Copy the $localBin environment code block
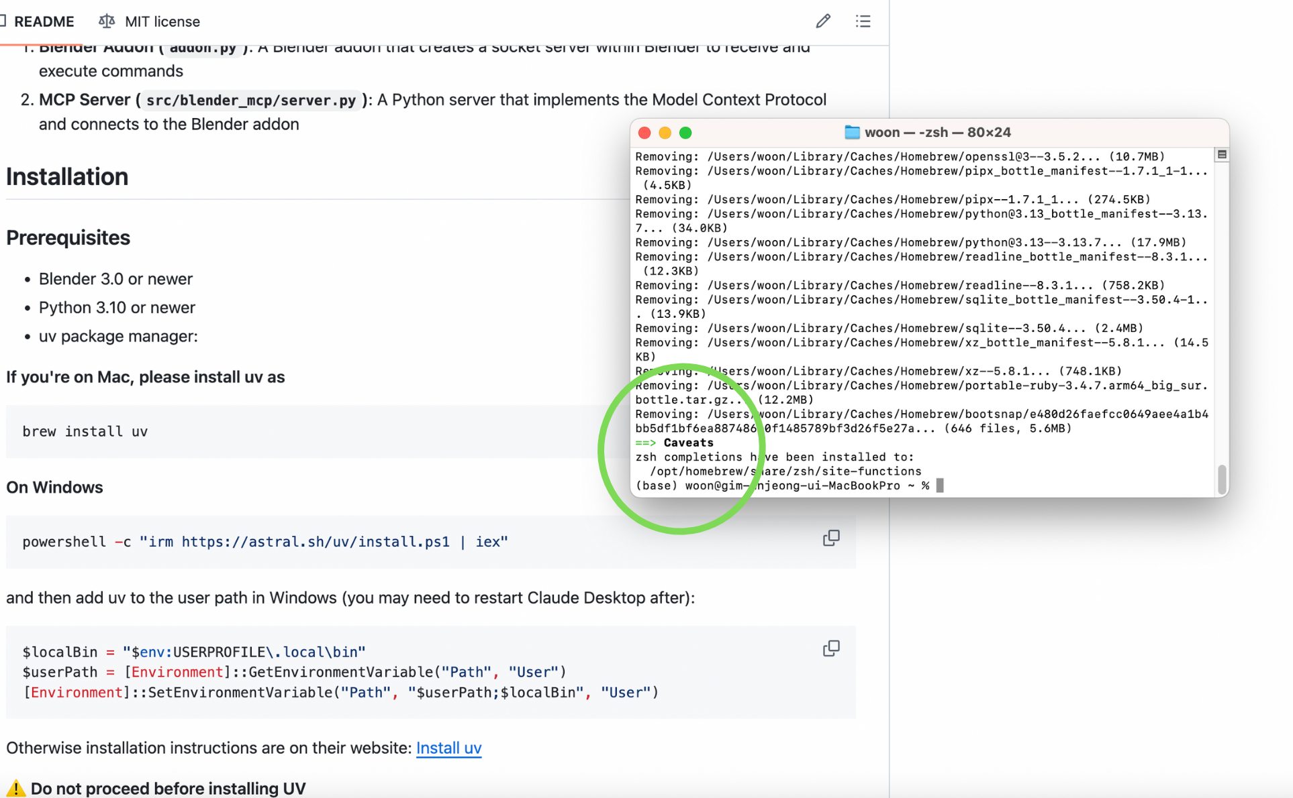1293x798 pixels. coord(831,648)
